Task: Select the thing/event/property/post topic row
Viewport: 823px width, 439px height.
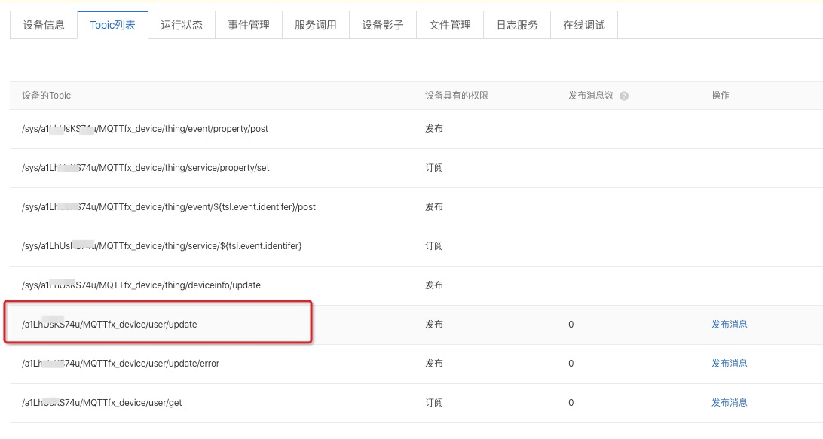Action: (x=145, y=129)
